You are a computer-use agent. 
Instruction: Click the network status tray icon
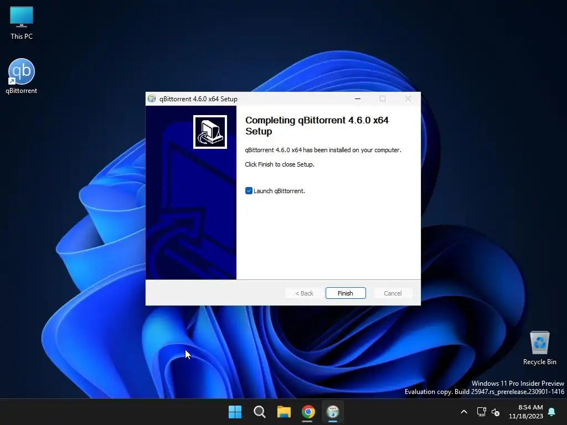481,412
